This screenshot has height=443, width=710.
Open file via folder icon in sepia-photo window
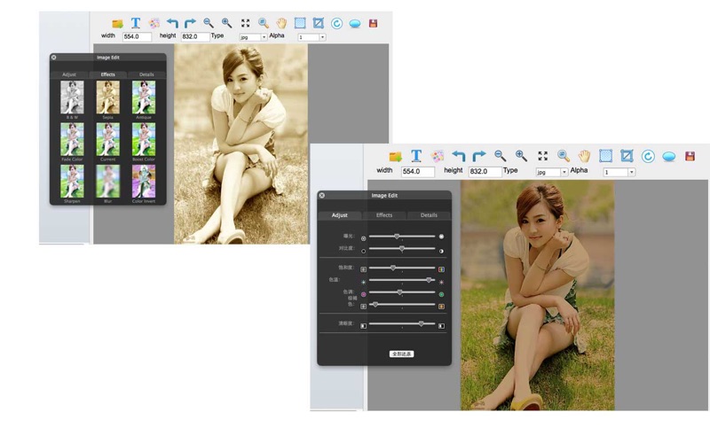(x=117, y=24)
